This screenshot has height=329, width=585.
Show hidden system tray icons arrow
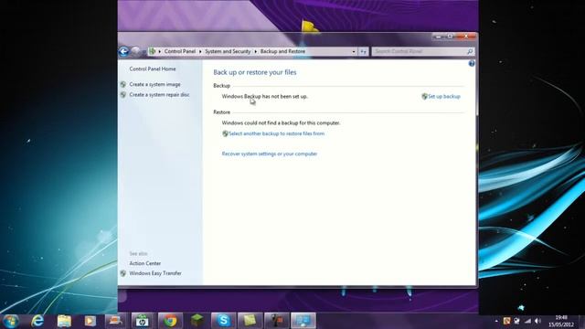496,321
